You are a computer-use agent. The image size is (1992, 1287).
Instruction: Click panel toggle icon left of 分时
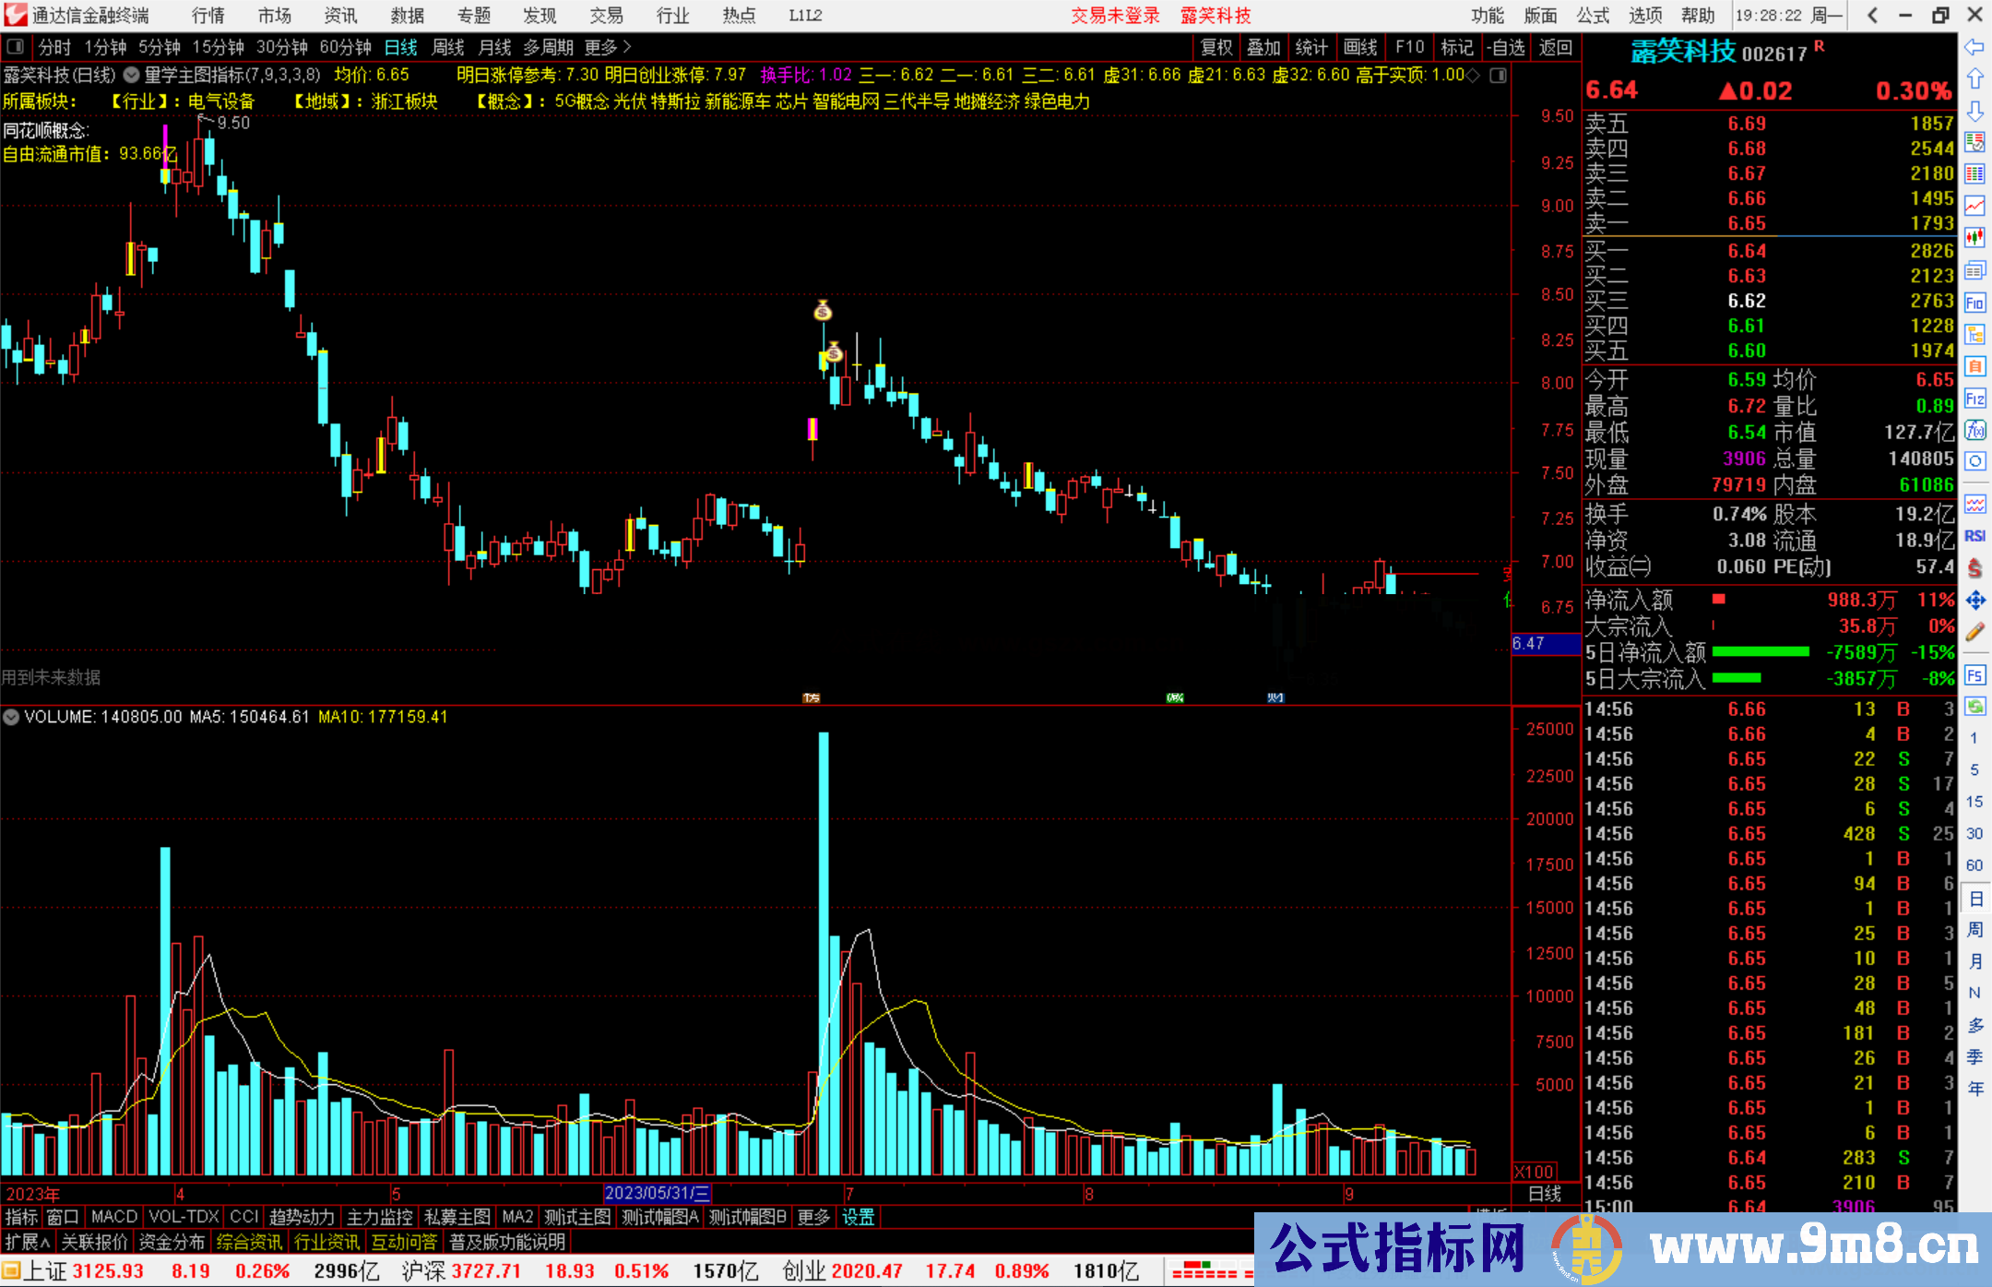(15, 47)
